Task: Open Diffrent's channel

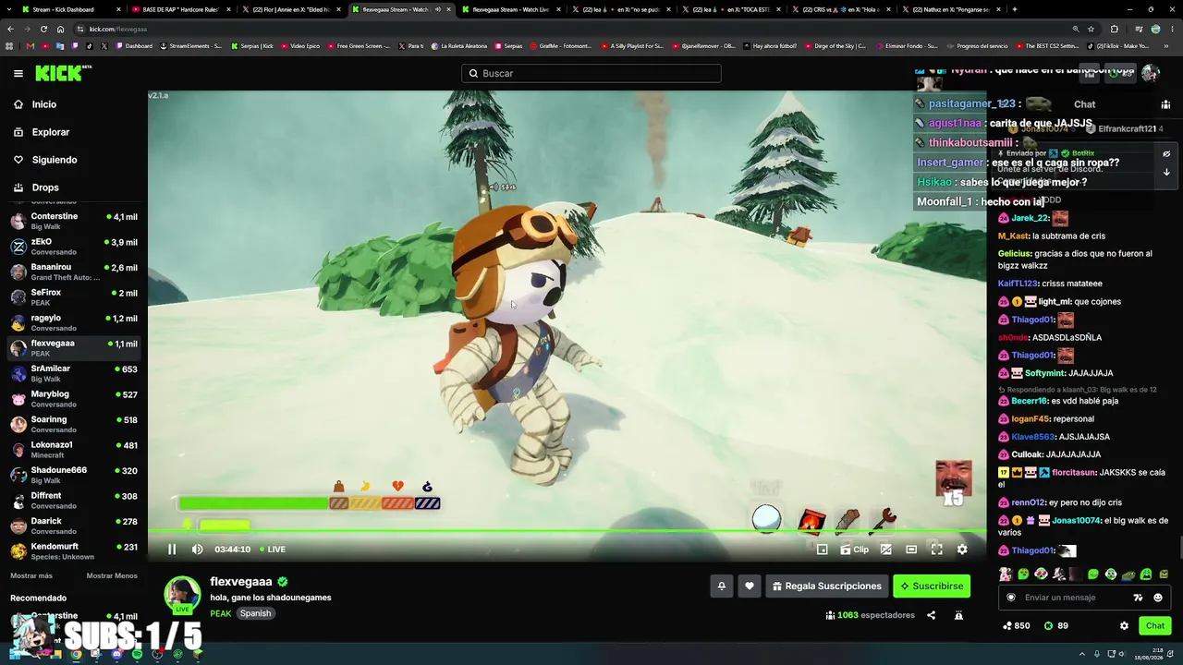Action: [x=74, y=501]
